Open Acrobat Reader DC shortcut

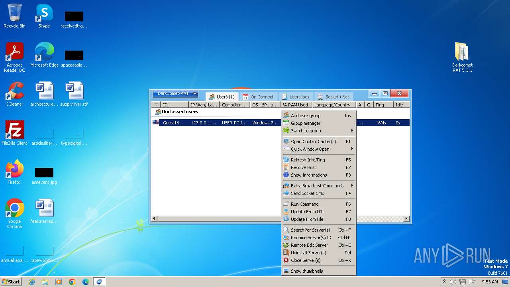tap(14, 57)
